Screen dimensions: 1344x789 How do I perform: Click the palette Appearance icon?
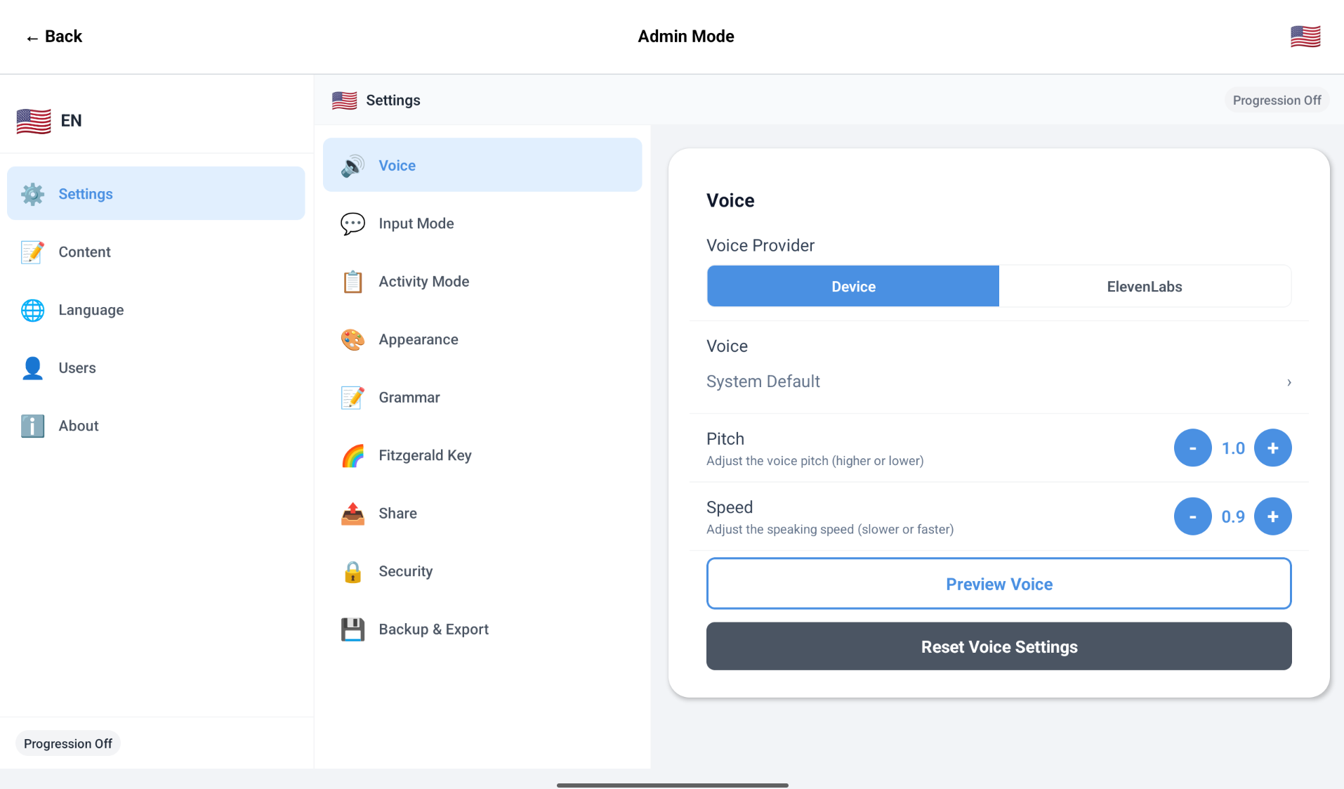coord(353,339)
